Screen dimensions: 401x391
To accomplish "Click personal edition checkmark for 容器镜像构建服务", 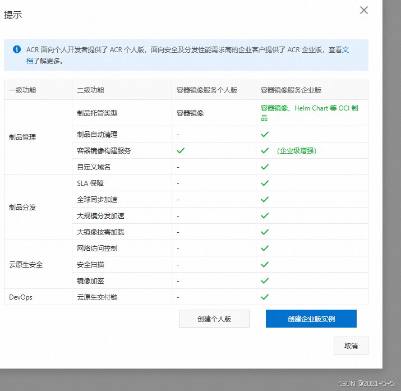I will tap(181, 150).
